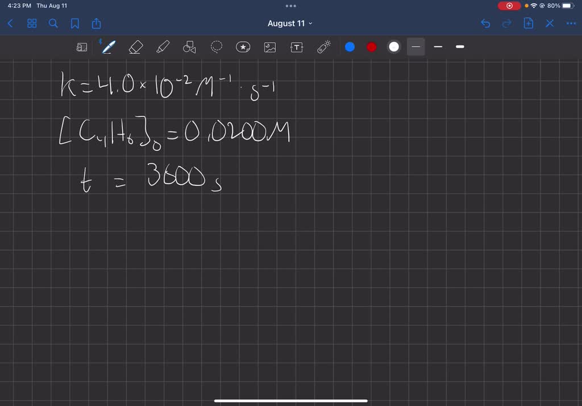
Task: Open the three-dot more options menu
Action: click(x=571, y=23)
